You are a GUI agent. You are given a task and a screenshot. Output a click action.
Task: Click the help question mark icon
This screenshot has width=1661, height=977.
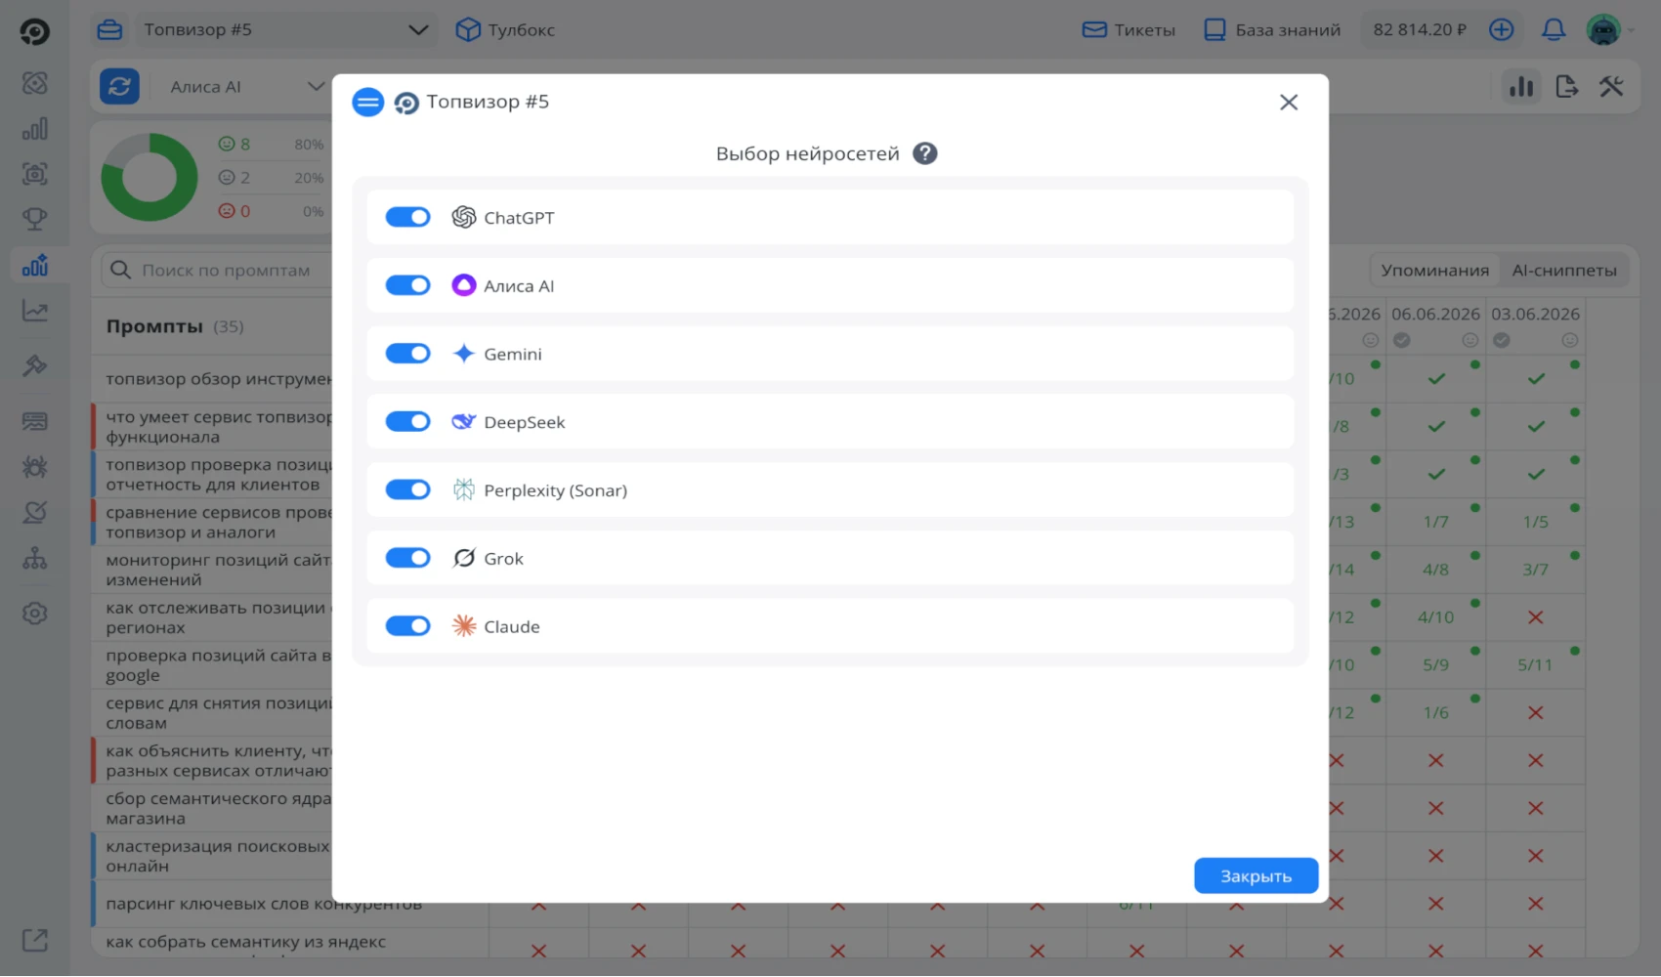pos(924,153)
